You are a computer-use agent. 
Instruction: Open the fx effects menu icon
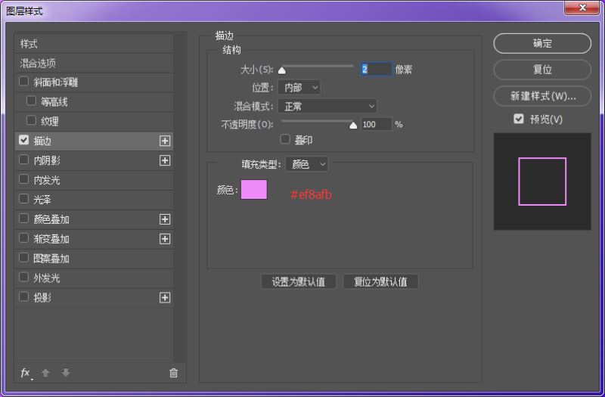click(x=26, y=373)
